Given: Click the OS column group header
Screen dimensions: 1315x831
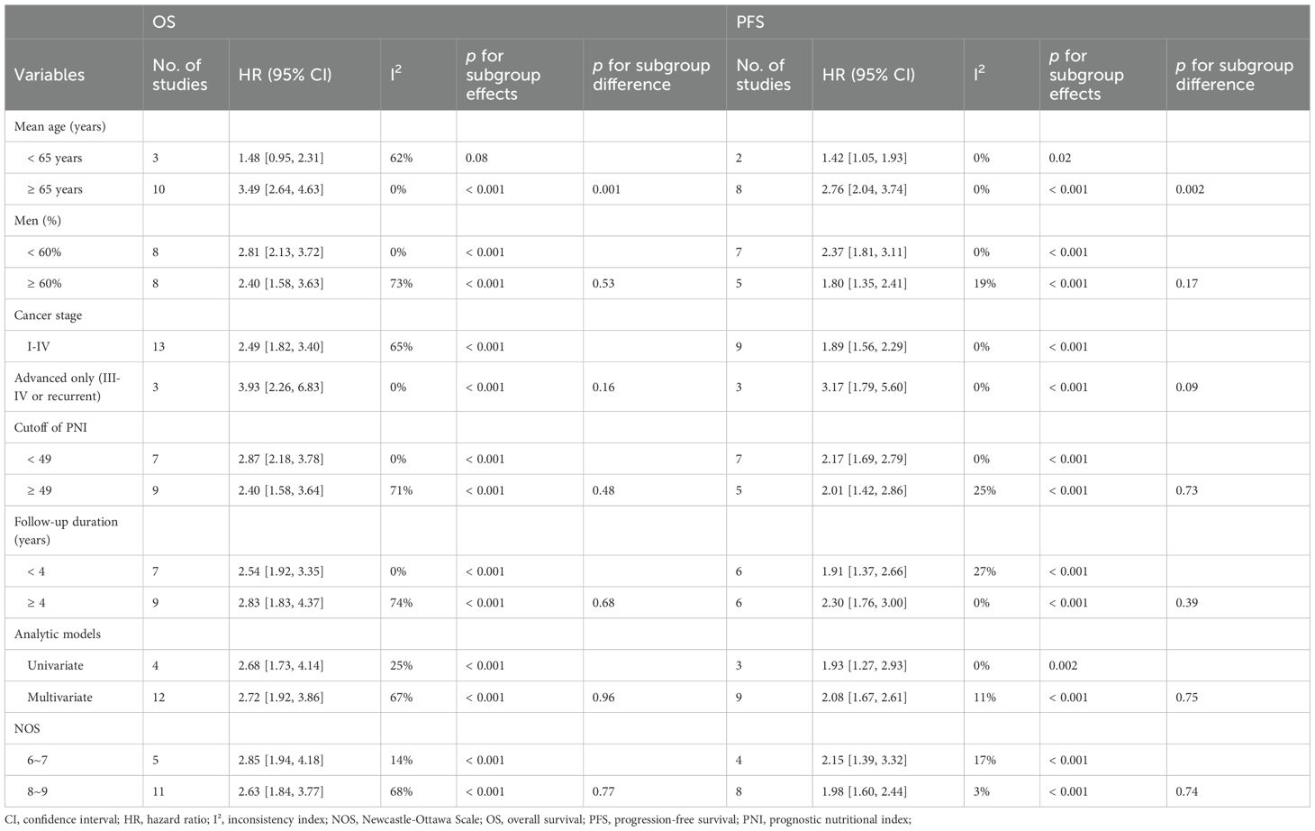Looking at the screenshot, I should [x=164, y=22].
